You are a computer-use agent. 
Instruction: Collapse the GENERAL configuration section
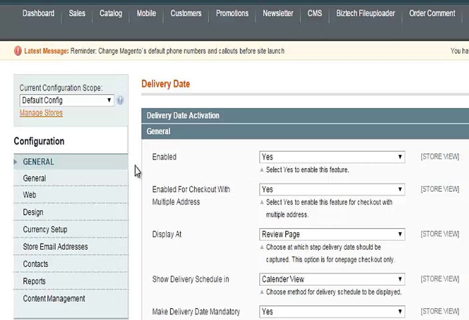coord(71,162)
